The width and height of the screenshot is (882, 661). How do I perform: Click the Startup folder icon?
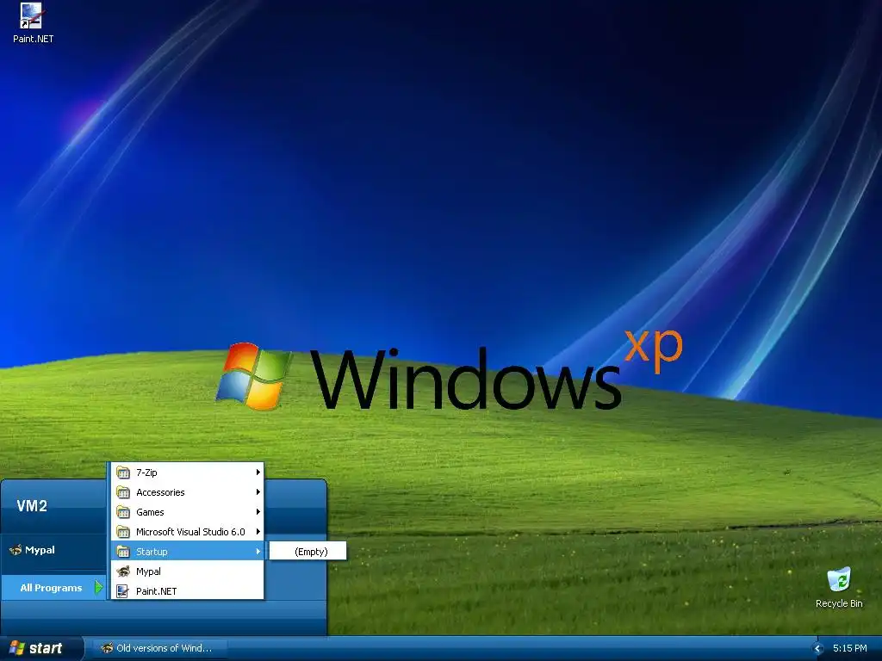pyautogui.click(x=123, y=552)
